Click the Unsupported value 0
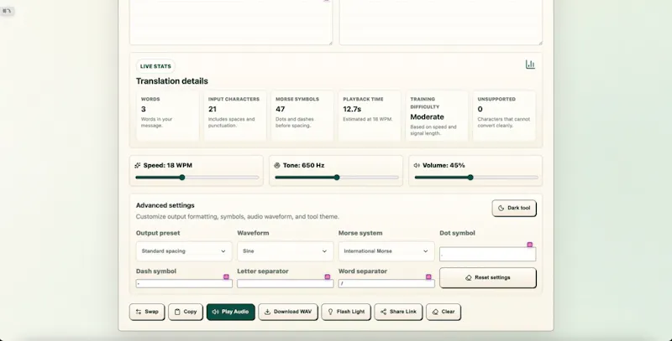Viewport: 672px width, 341px height. pos(480,109)
